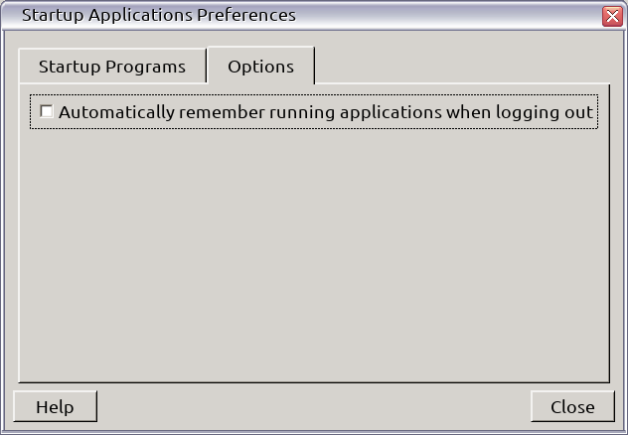Viewport: 628px width, 435px height.
Task: Open the Startup Programs list tab
Action: (x=112, y=67)
